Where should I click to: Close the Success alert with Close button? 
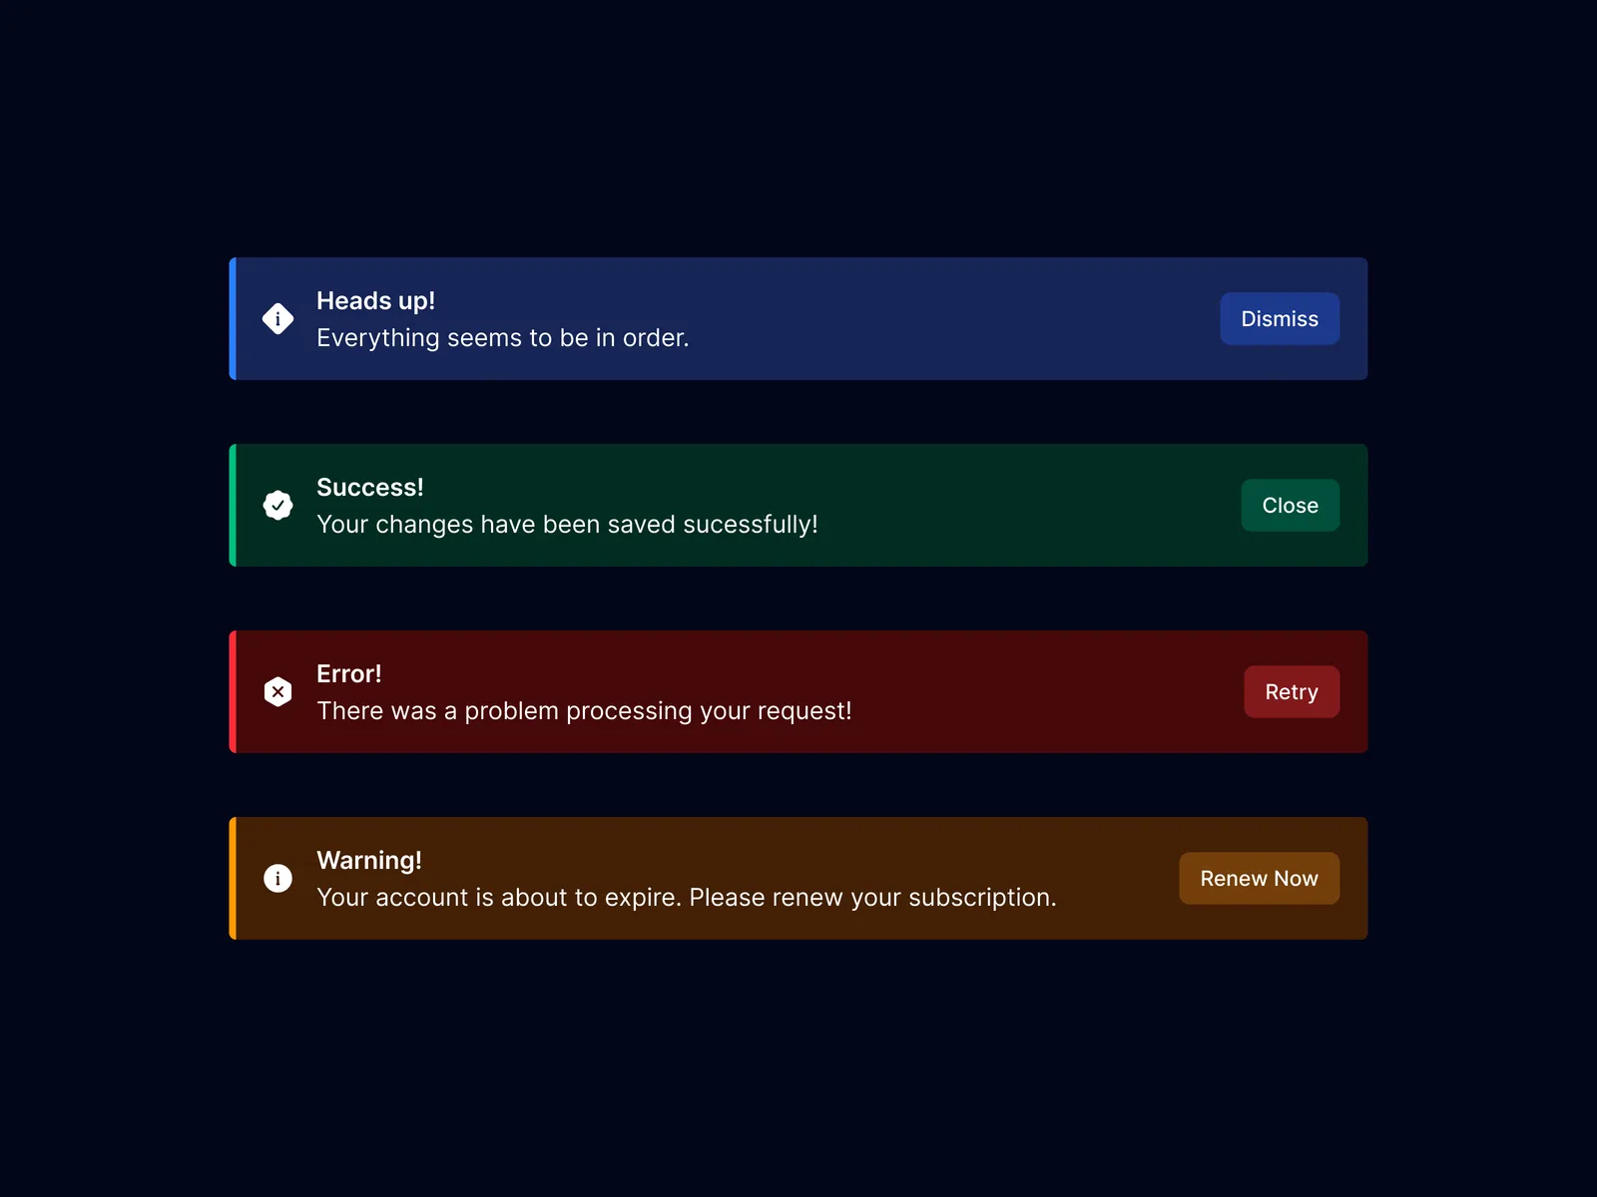click(x=1290, y=506)
